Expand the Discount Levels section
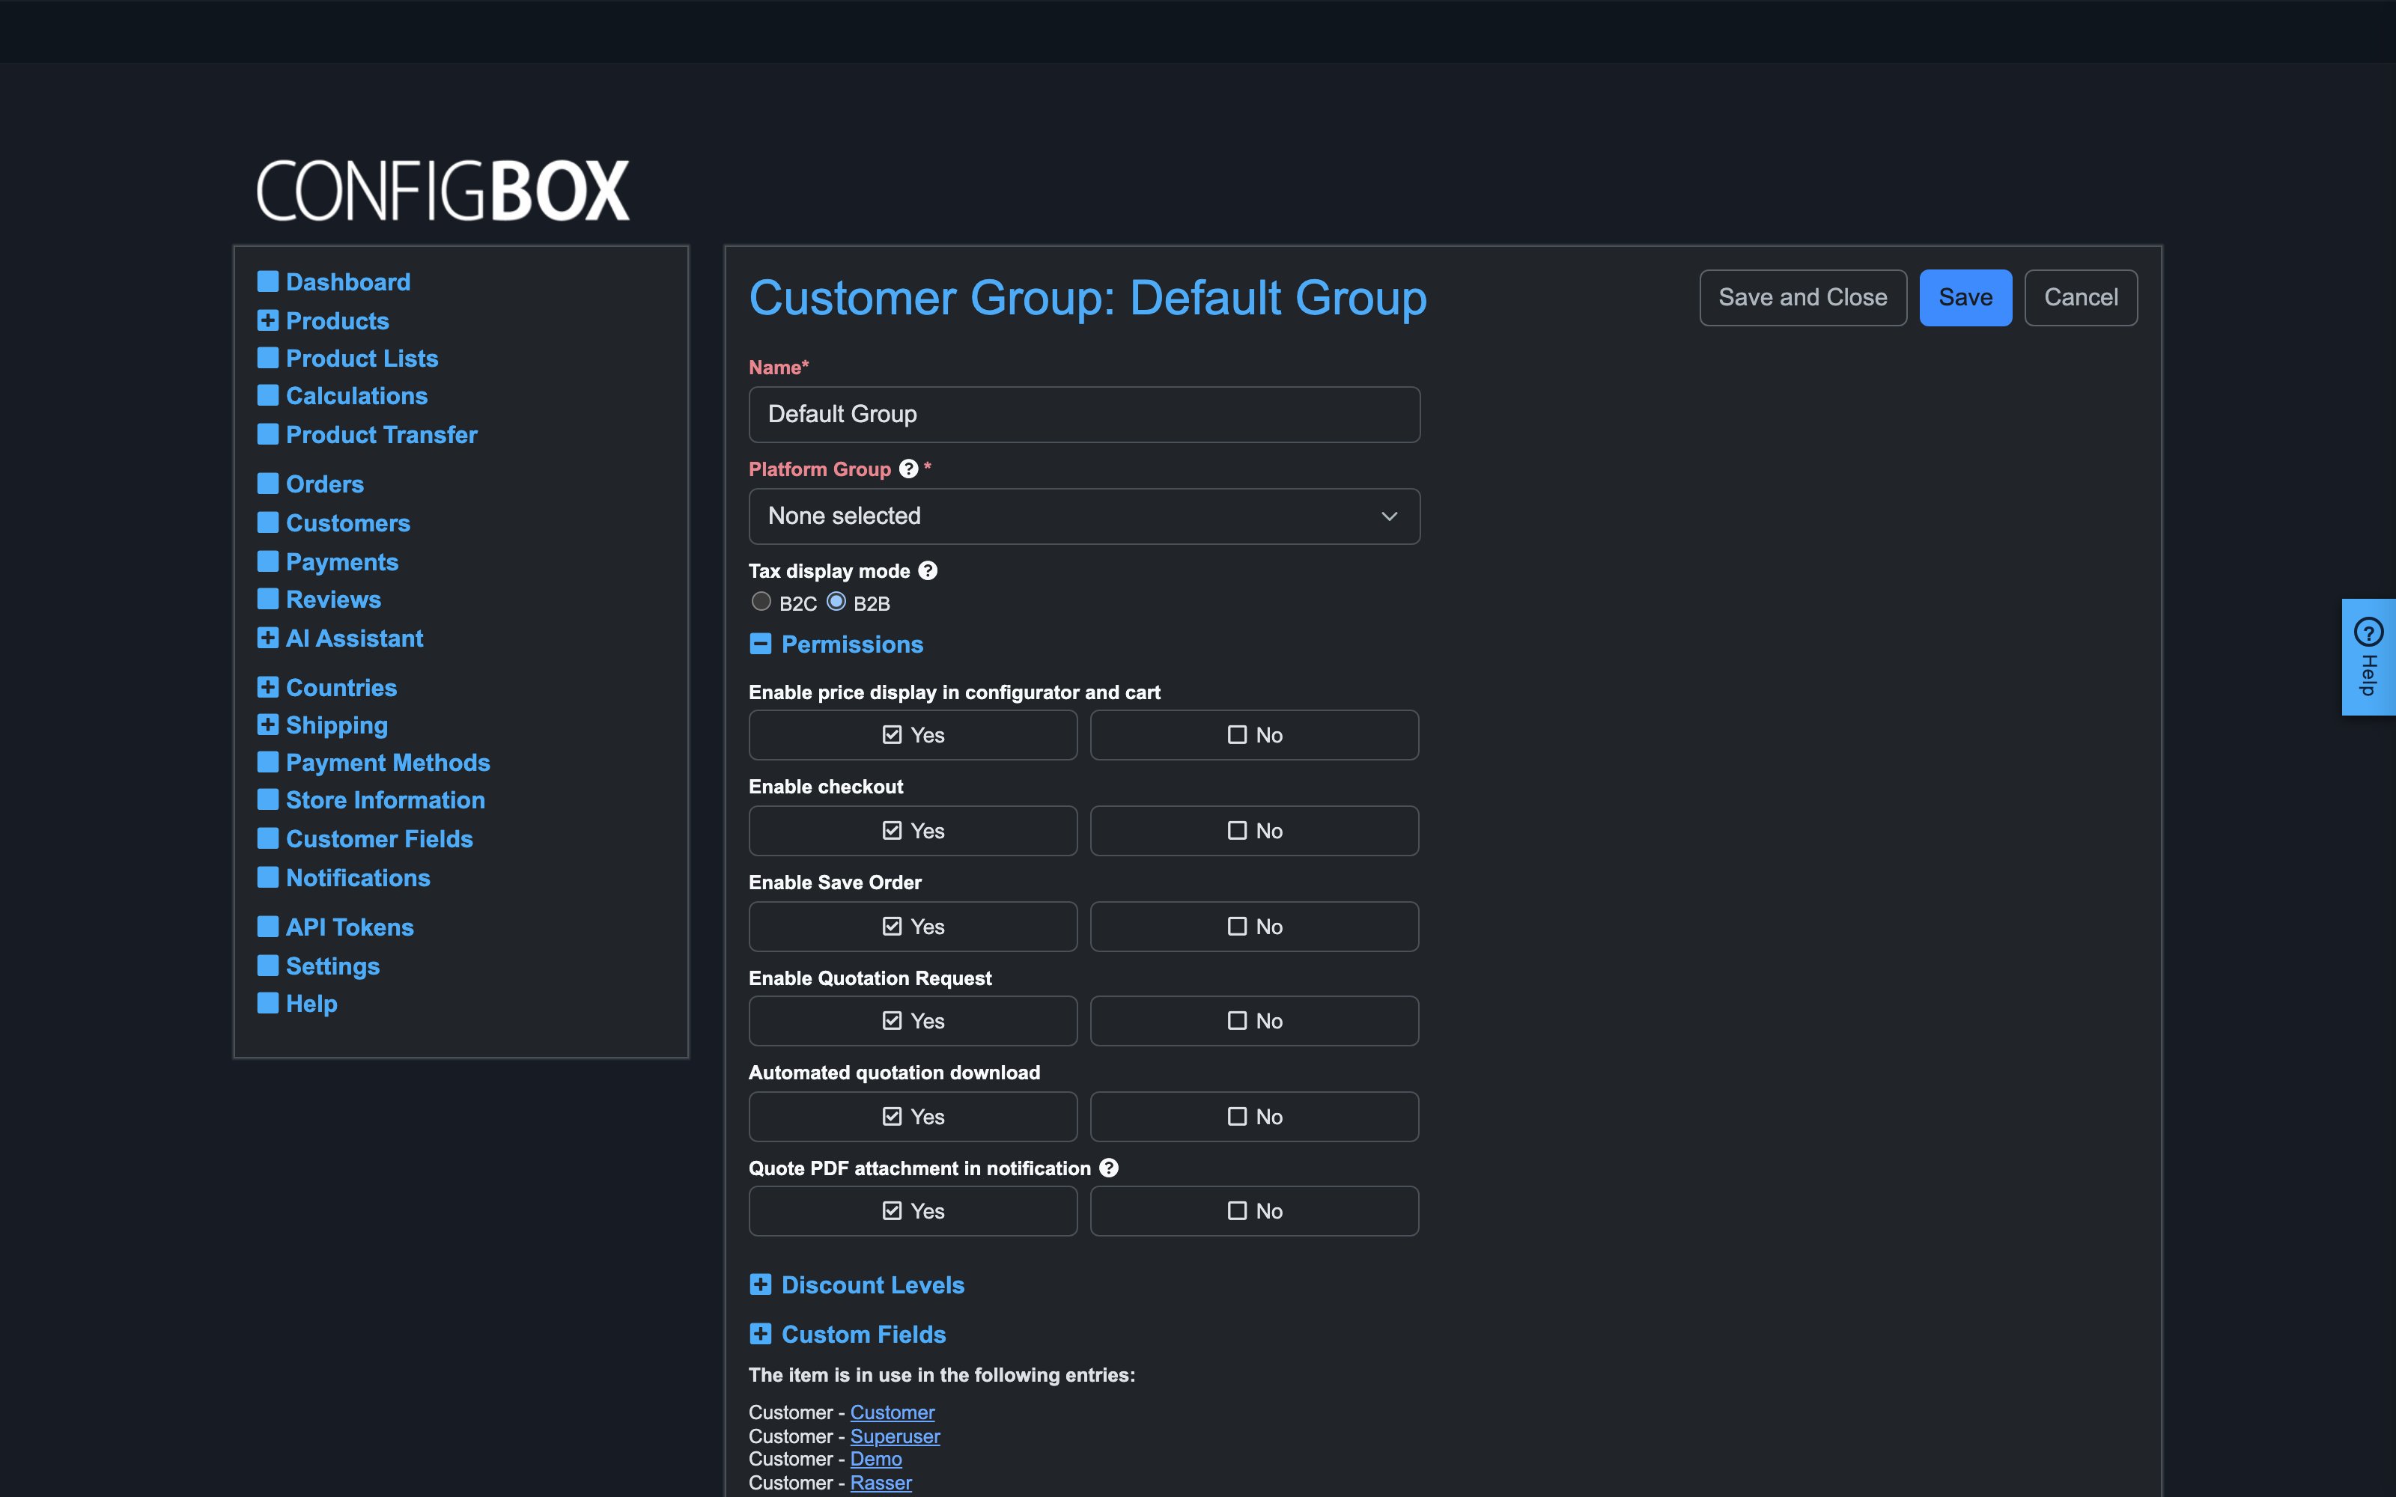The width and height of the screenshot is (2396, 1497). click(761, 1285)
